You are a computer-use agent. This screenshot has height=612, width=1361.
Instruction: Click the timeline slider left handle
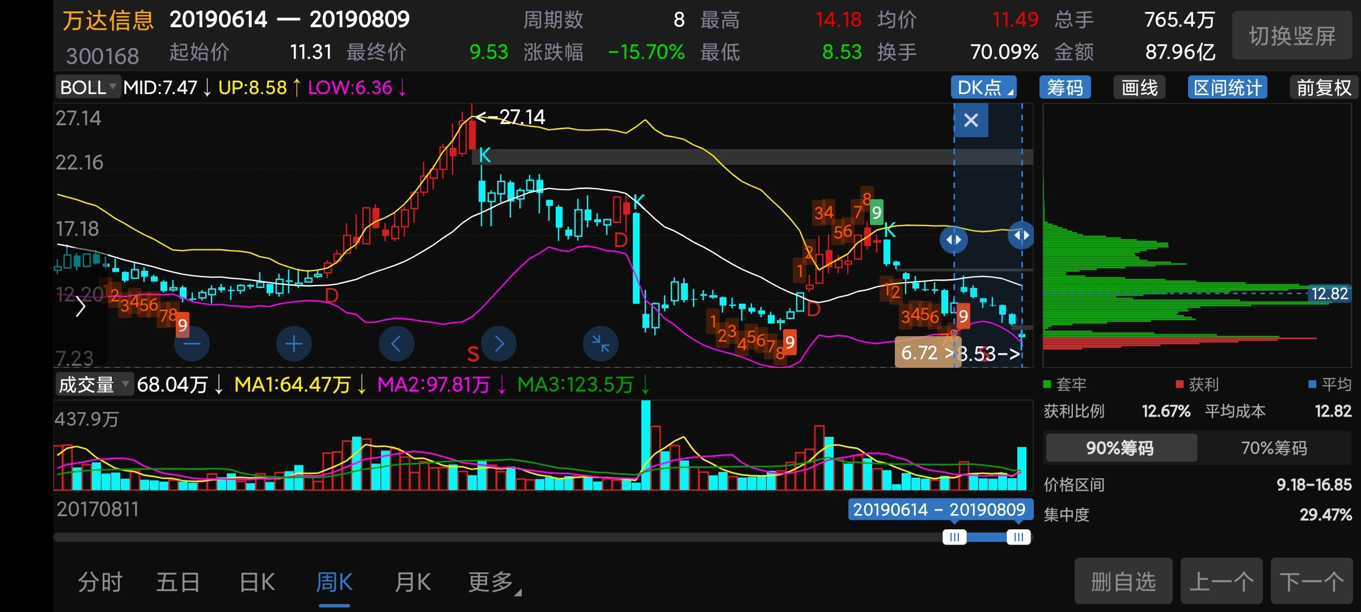(954, 537)
